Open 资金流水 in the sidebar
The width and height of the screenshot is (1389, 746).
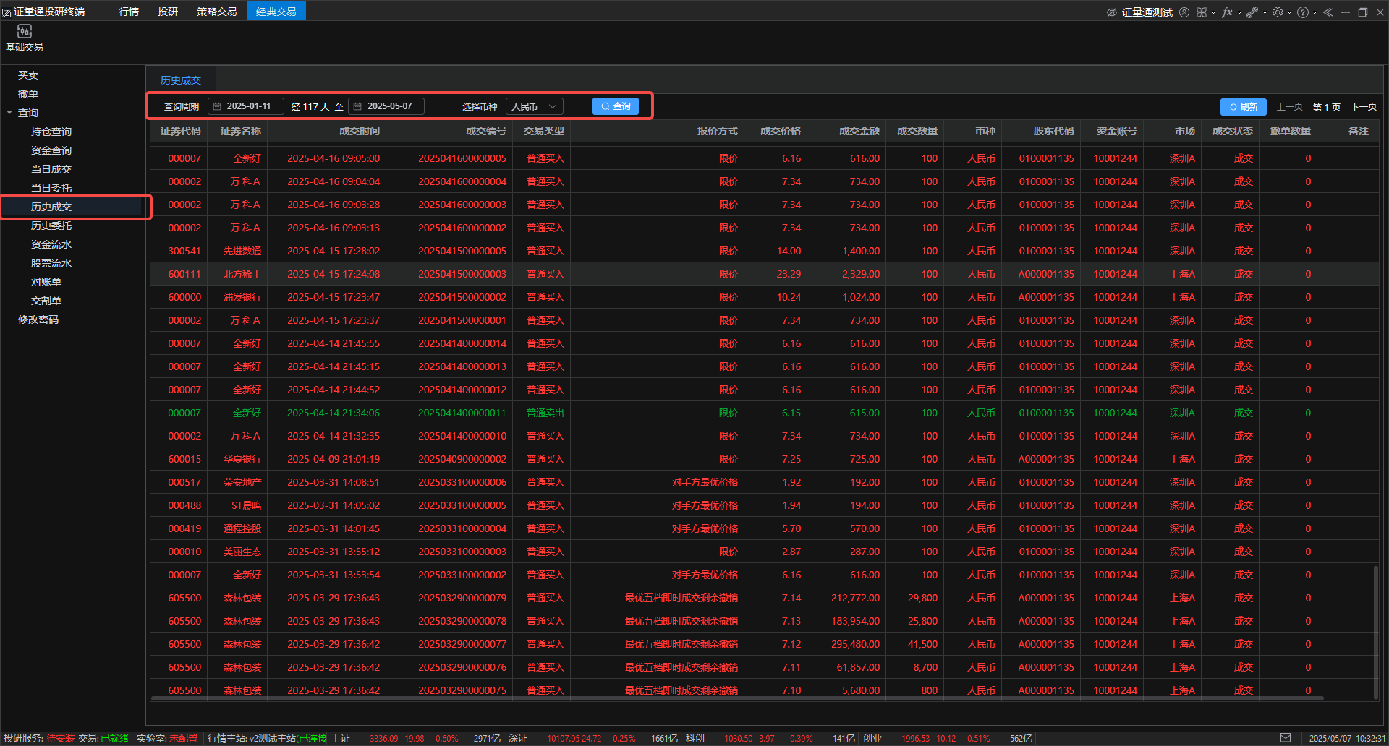pos(51,244)
